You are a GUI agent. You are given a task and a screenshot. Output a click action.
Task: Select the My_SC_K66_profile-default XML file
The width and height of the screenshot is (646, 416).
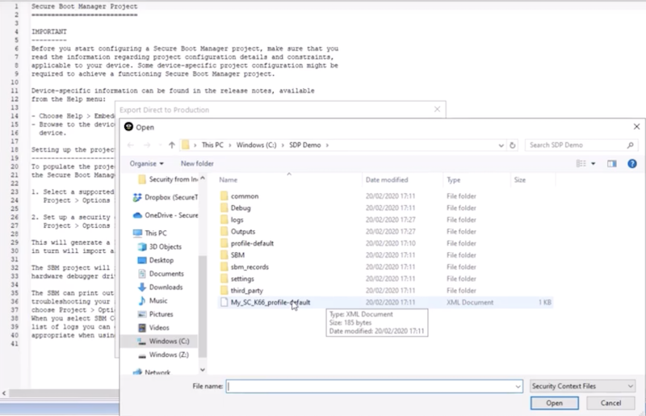click(x=265, y=301)
